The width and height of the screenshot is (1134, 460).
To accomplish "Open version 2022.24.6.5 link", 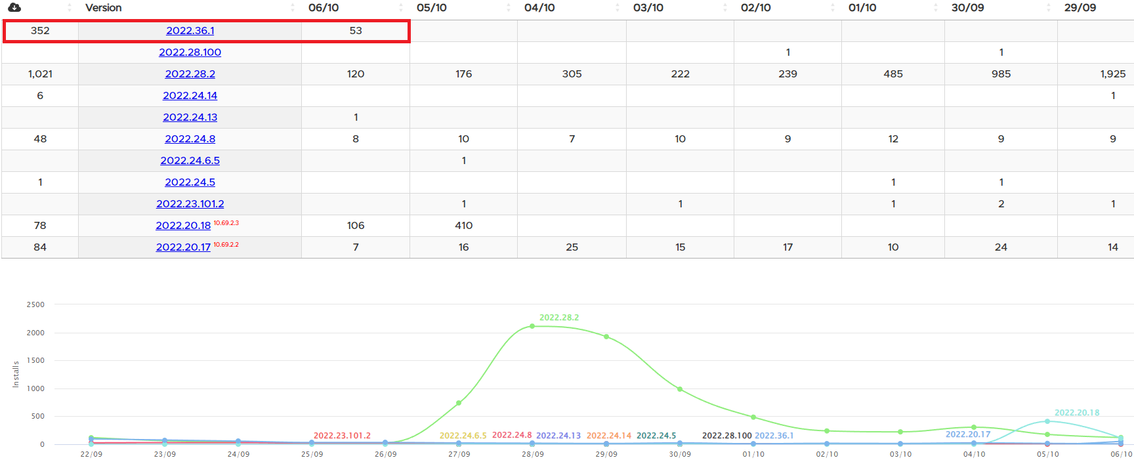I will [x=190, y=161].
